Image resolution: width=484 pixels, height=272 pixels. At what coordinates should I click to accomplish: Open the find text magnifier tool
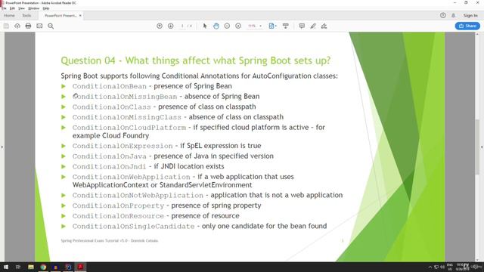coord(51,26)
